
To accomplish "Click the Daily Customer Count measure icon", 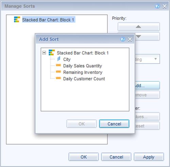I will (x=58, y=78).
